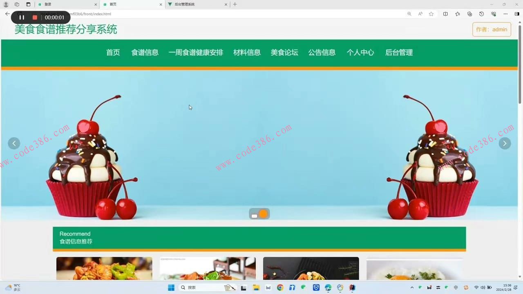The image size is (523, 294).
Task: Click the browser History icon
Action: 481,13
